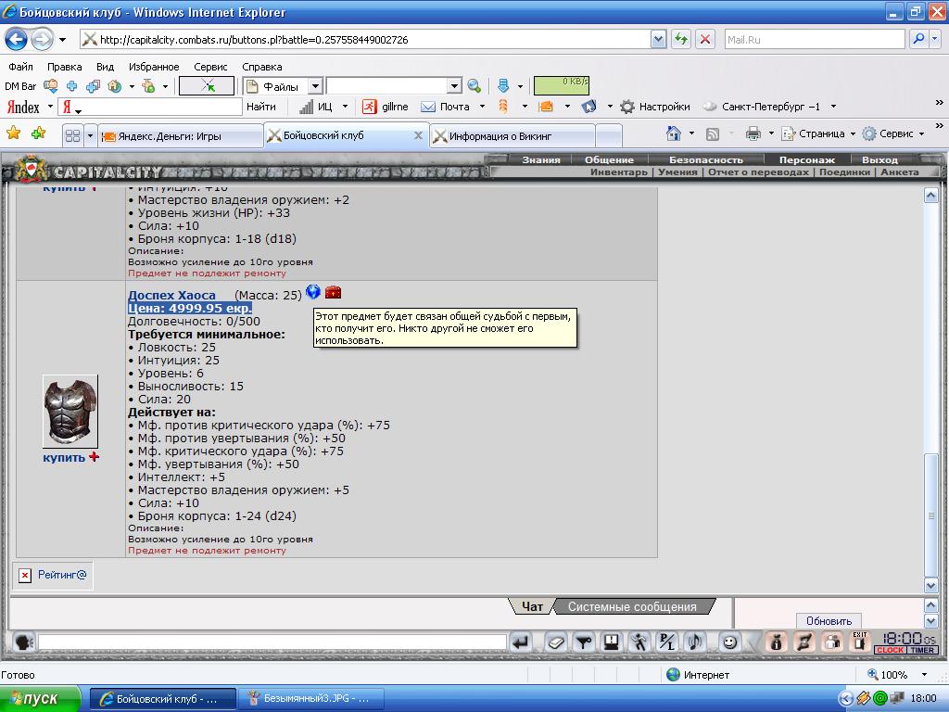Click the friends people icon in game bar
Screen dimensions: 949x712
pyautogui.click(x=832, y=642)
